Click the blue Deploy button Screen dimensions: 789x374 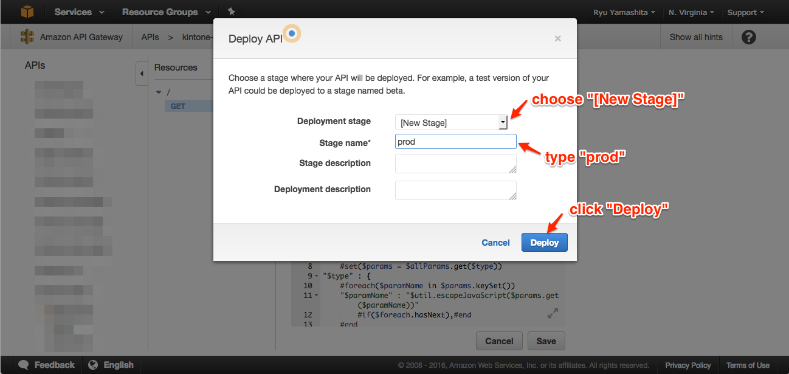(544, 242)
